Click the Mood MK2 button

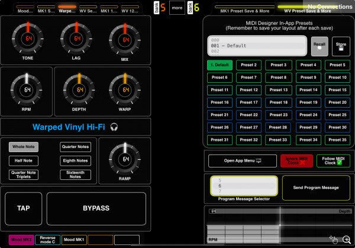pos(21,240)
